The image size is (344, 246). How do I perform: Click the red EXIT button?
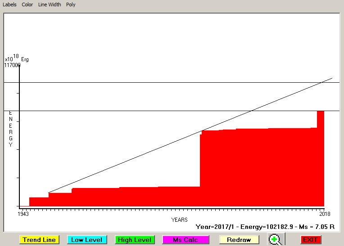tap(310, 240)
